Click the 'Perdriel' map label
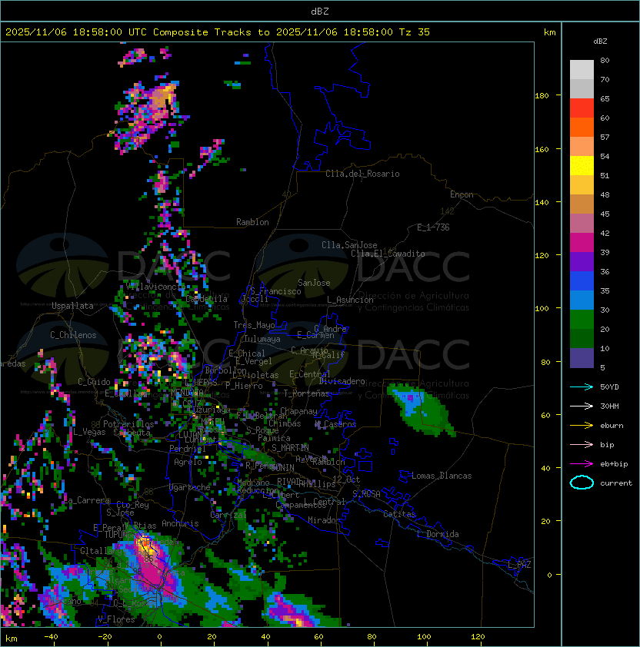Viewport: 640px width, 647px height. [x=188, y=449]
